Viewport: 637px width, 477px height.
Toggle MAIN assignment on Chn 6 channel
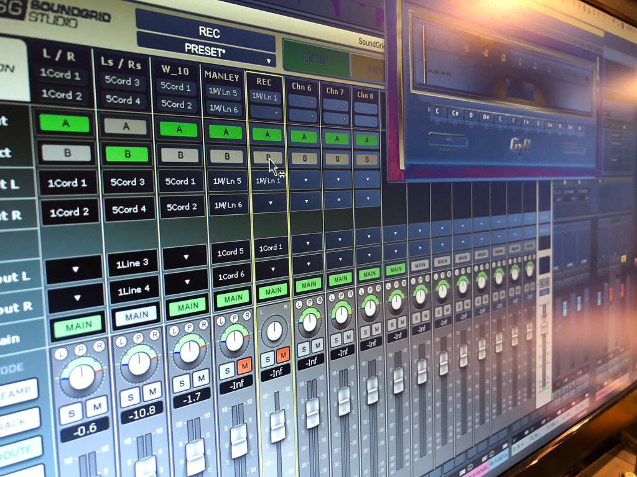[309, 284]
